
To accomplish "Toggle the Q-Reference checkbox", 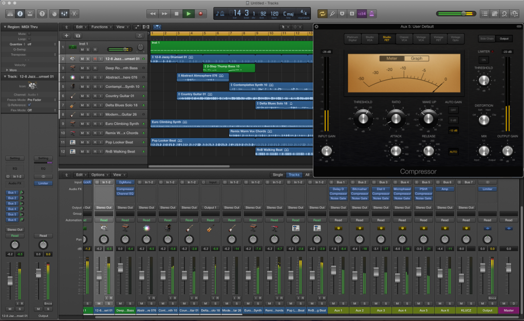I will 29,105.
